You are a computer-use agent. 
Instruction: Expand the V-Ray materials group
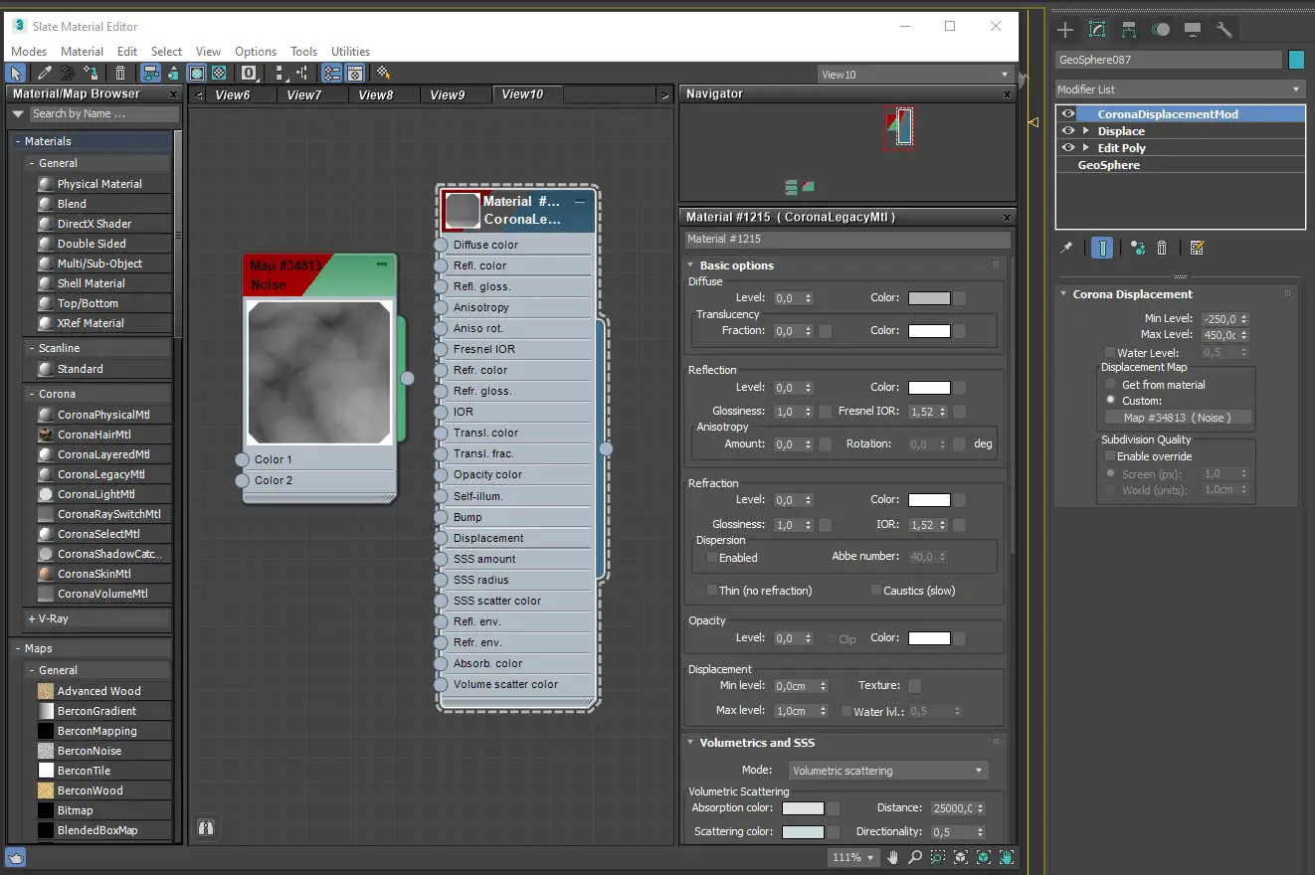pos(50,618)
